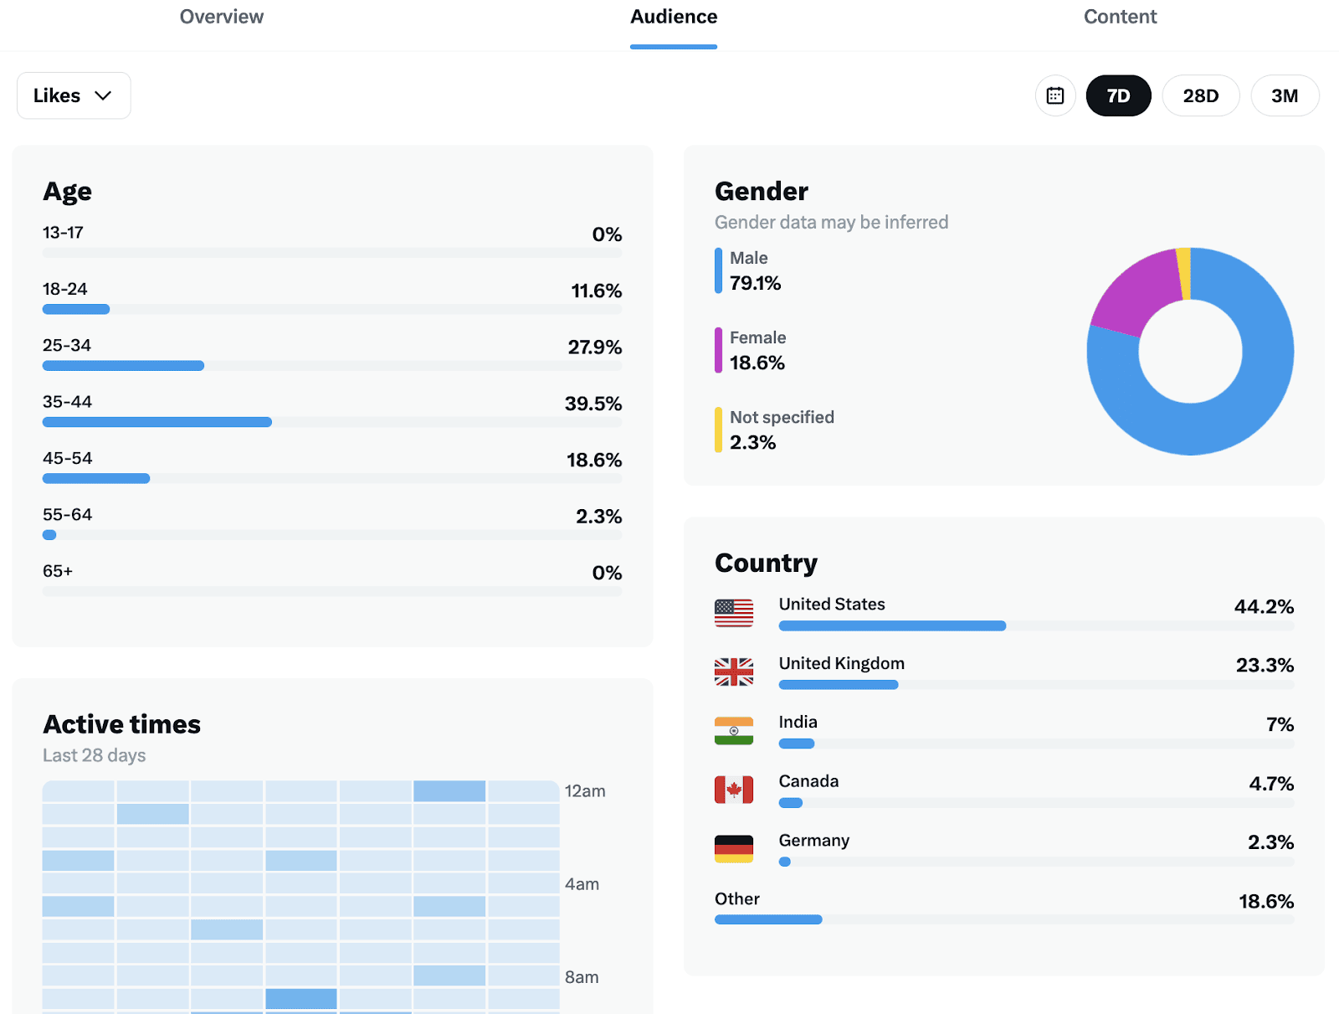Click the Canada flag icon
This screenshot has height=1014, width=1339.
pyautogui.click(x=734, y=790)
